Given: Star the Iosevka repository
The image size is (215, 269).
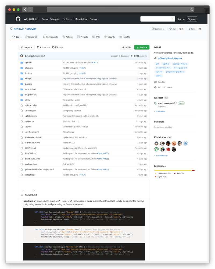Looking at the screenshot, I should [173, 29].
